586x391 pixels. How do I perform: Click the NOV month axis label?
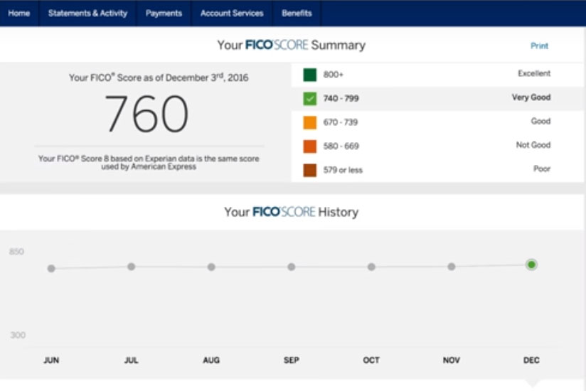[x=452, y=360]
